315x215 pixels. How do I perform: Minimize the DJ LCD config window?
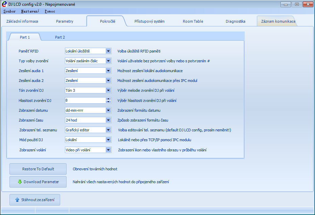pyautogui.click(x=286, y=4)
